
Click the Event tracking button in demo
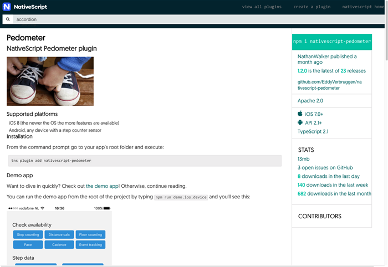[90, 245]
